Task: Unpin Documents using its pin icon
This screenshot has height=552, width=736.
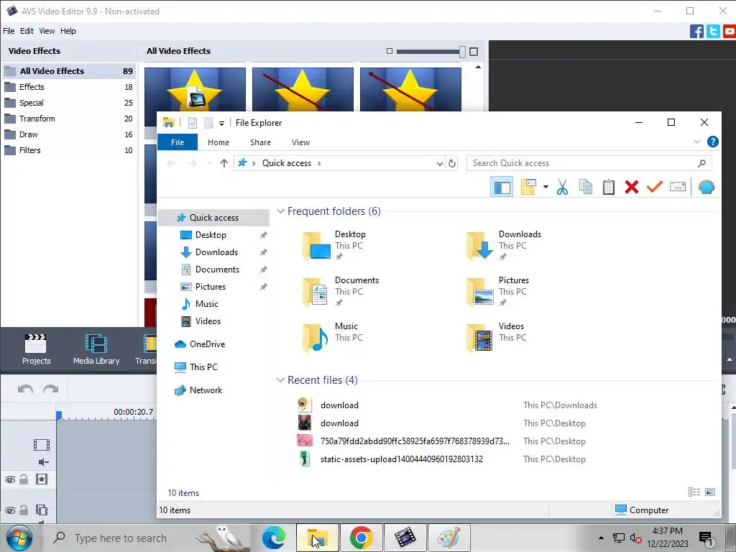Action: [x=263, y=270]
